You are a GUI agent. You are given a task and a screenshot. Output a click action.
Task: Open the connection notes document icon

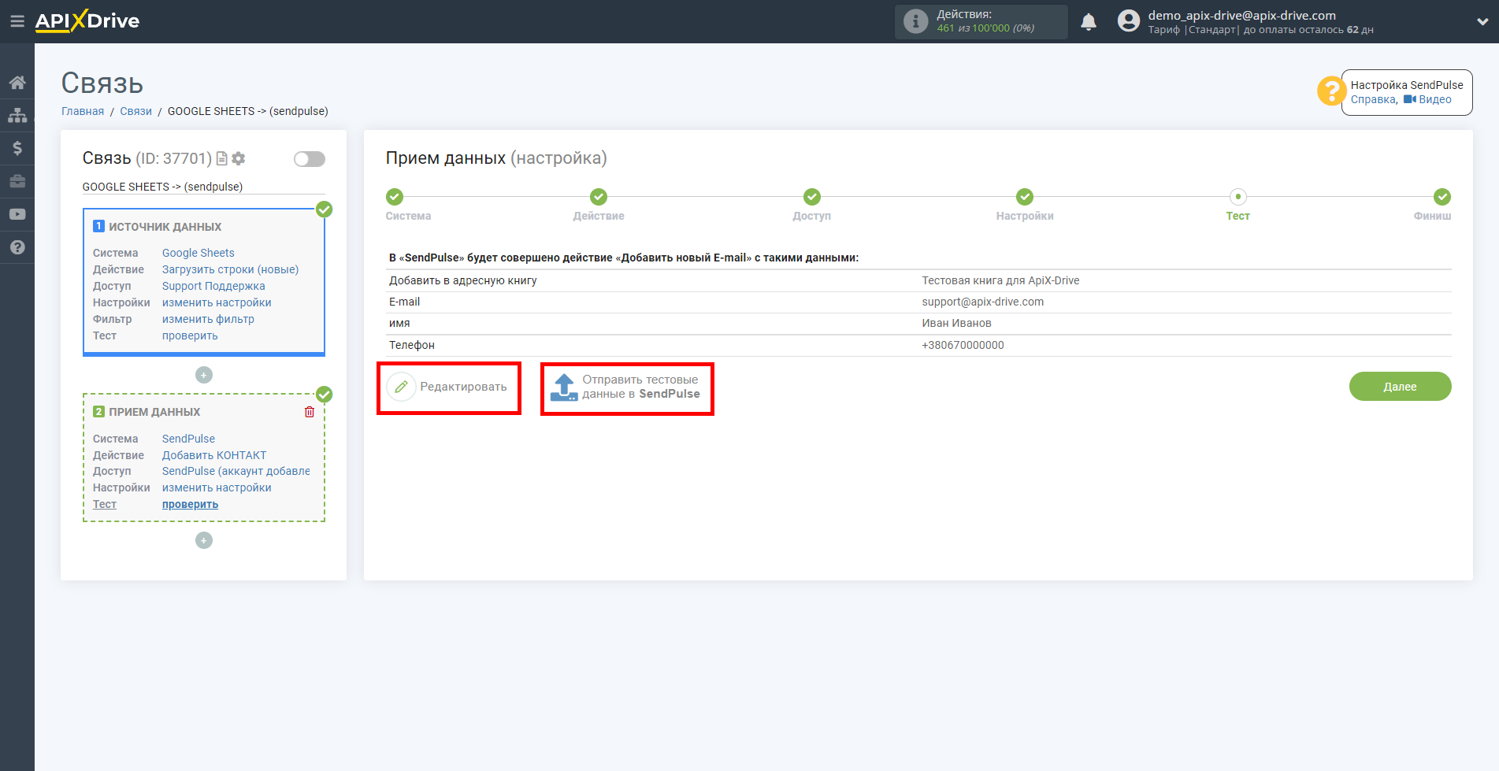pos(222,158)
